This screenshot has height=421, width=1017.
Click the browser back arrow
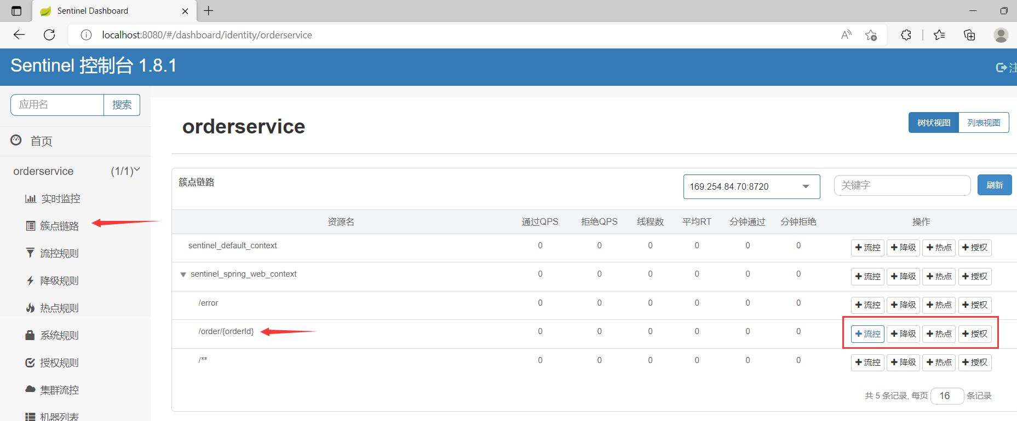click(19, 35)
